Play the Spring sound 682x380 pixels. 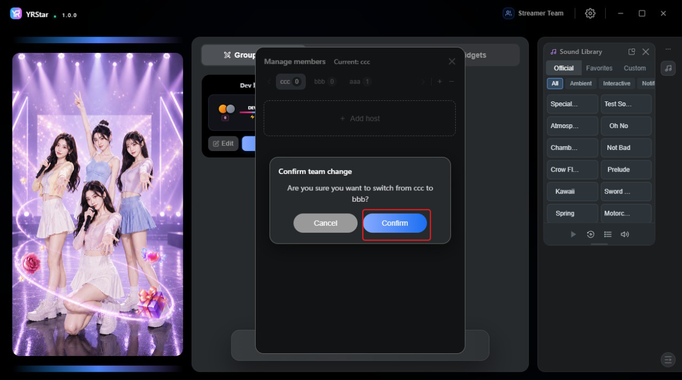click(x=572, y=213)
